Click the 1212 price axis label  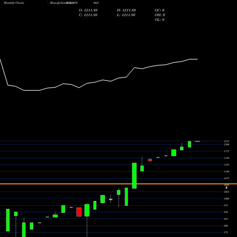point(227,141)
